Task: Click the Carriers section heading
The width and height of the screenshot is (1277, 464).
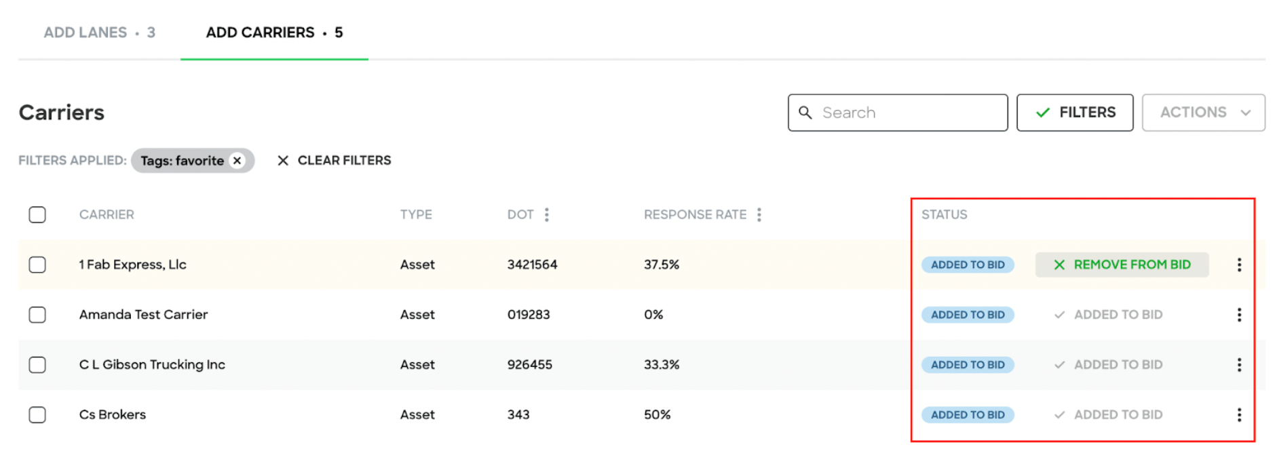Action: 62,113
